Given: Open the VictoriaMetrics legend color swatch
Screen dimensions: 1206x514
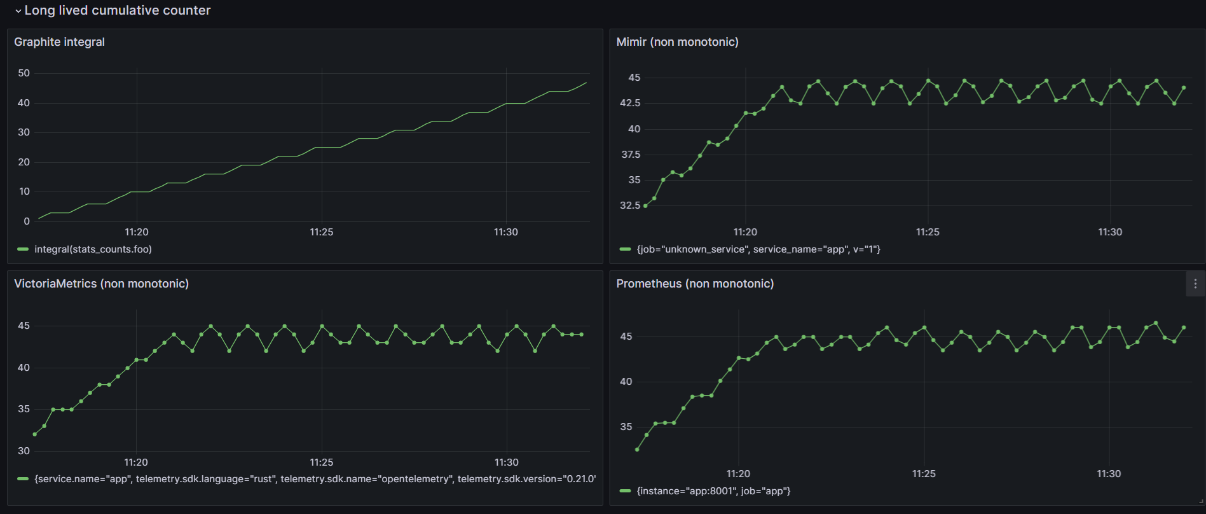Looking at the screenshot, I should coord(23,479).
